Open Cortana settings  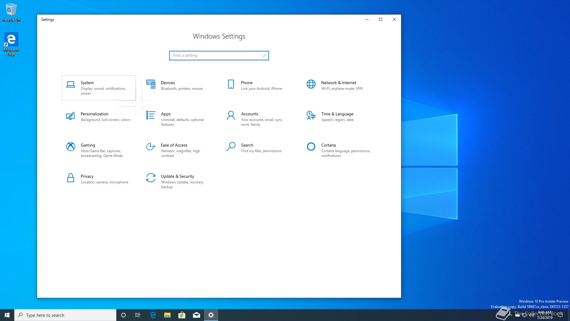(339, 150)
